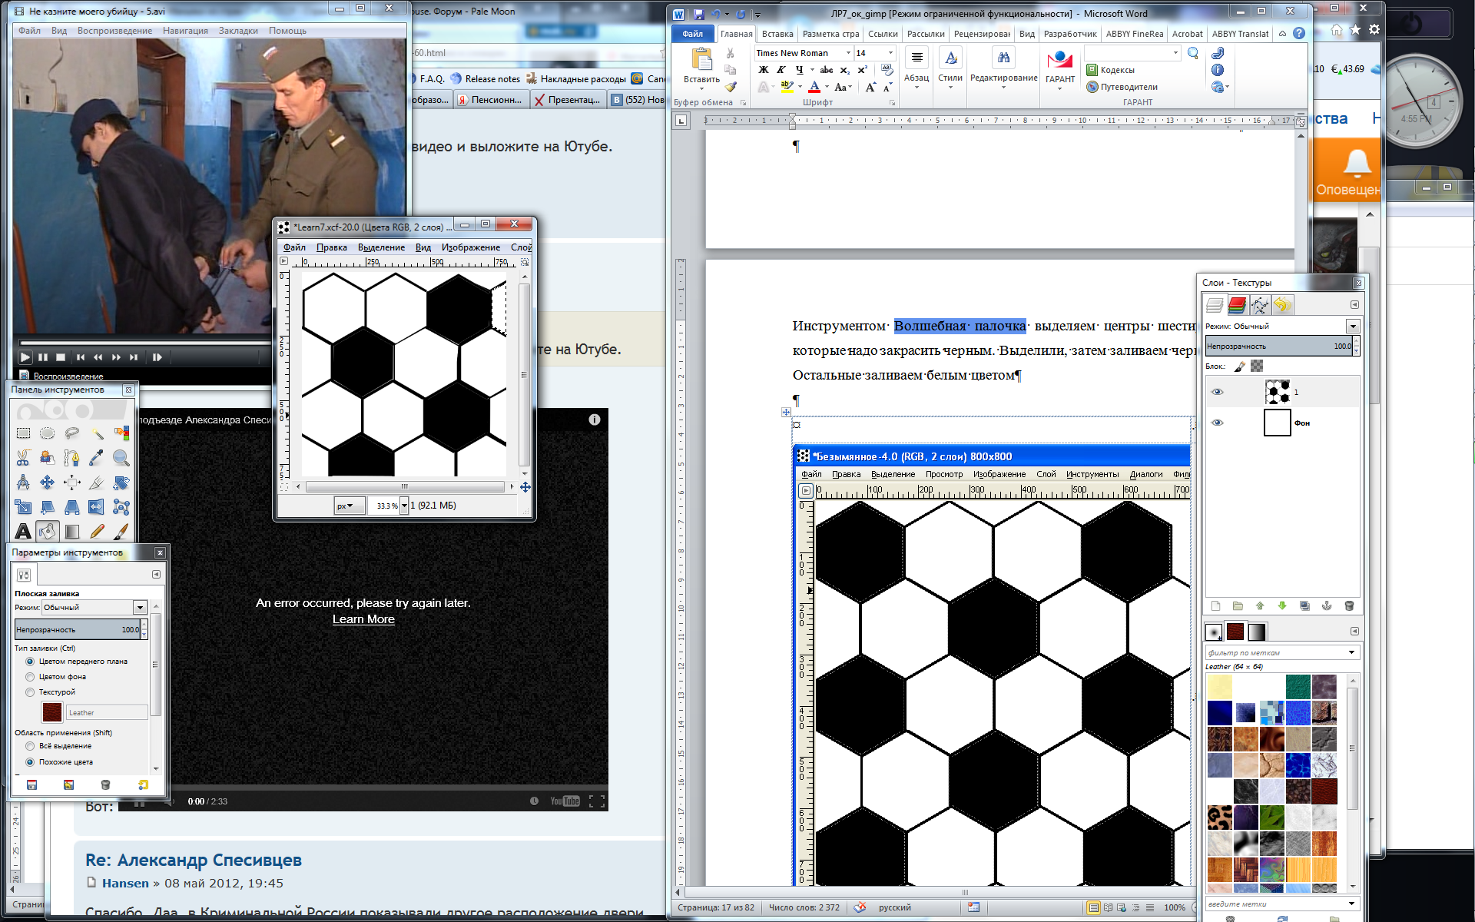The image size is (1475, 922).
Task: Click the font color button in Word
Action: coord(814,87)
